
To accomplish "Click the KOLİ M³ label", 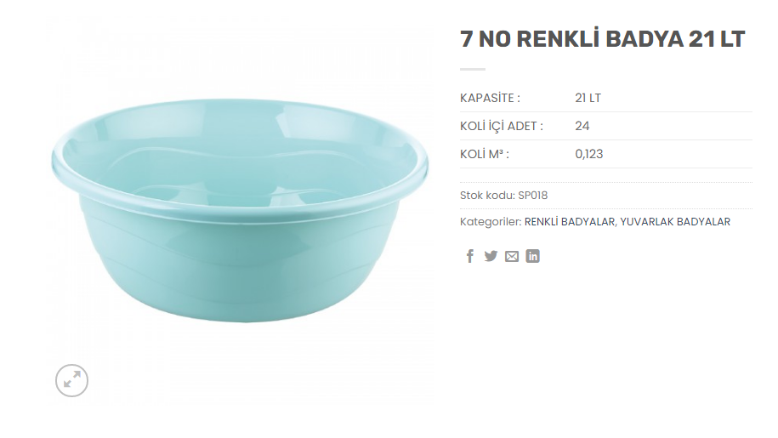I will click(485, 154).
